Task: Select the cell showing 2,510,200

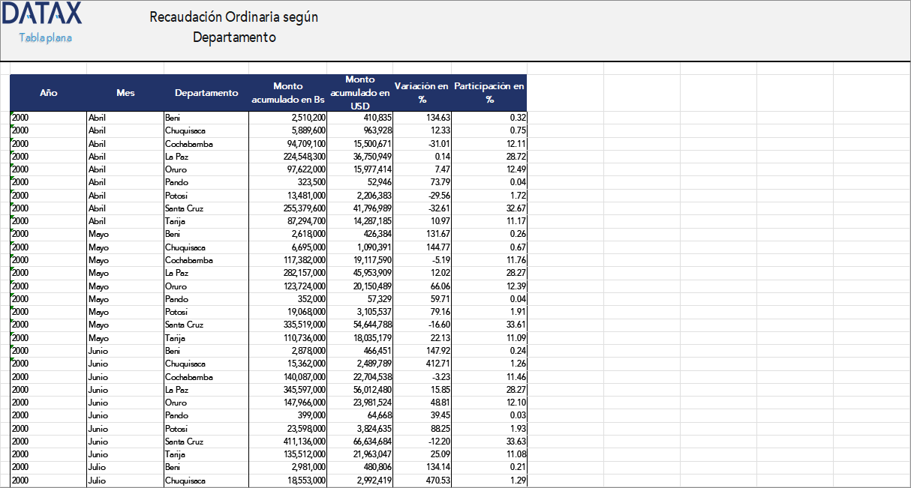Action: [308, 118]
